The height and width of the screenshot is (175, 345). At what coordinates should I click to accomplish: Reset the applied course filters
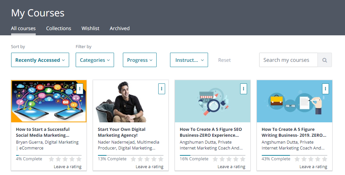pos(224,60)
